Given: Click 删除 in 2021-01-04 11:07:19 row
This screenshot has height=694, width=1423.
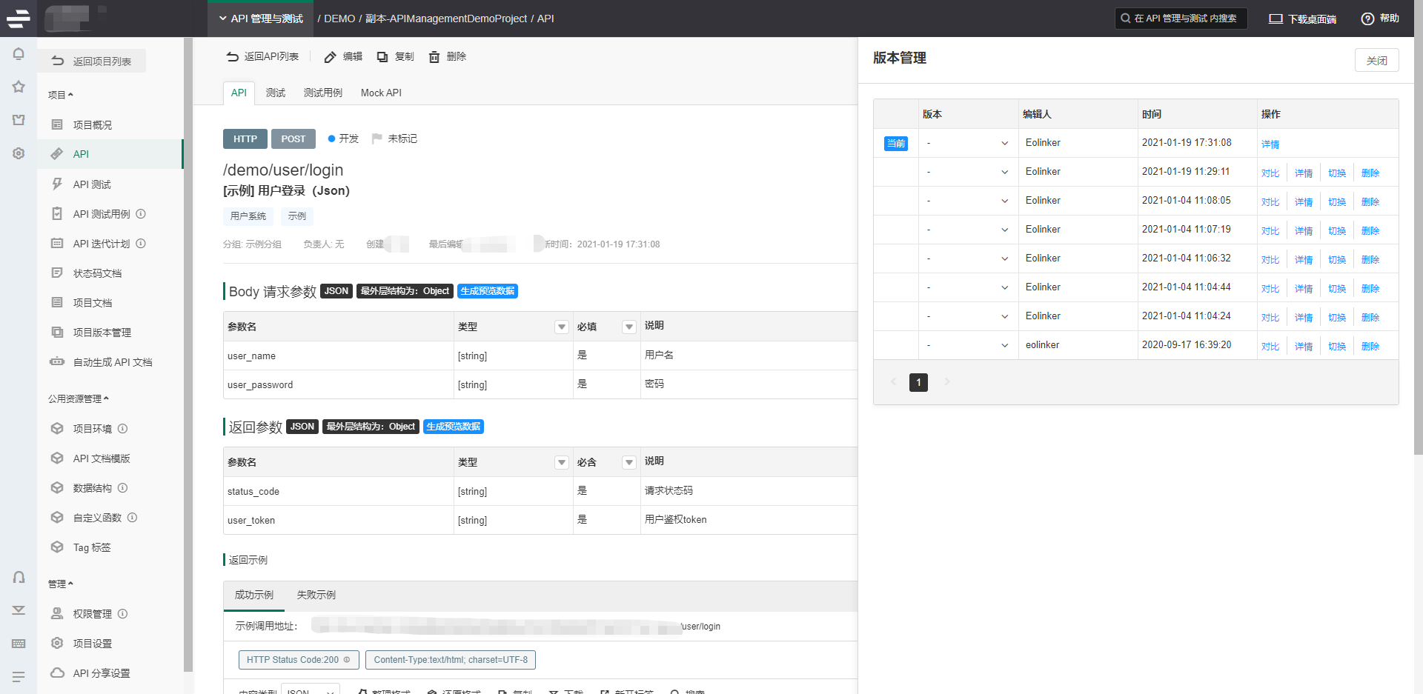Looking at the screenshot, I should click(1370, 230).
